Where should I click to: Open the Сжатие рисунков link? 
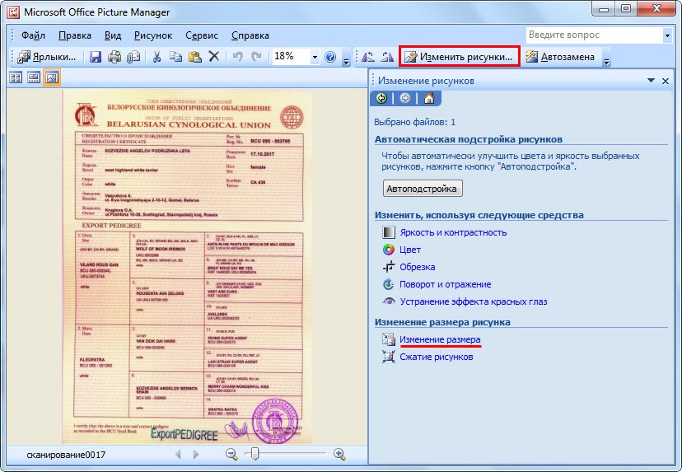(x=437, y=357)
